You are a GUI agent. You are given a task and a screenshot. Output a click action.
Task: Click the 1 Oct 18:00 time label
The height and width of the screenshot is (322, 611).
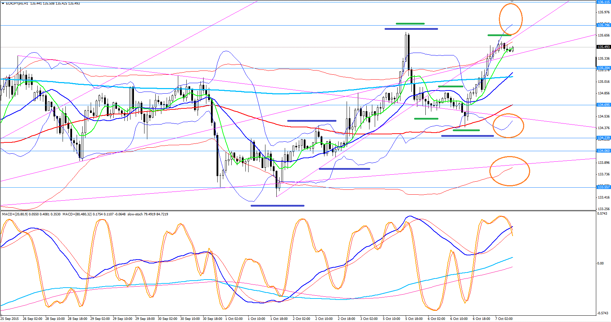tap(279, 319)
